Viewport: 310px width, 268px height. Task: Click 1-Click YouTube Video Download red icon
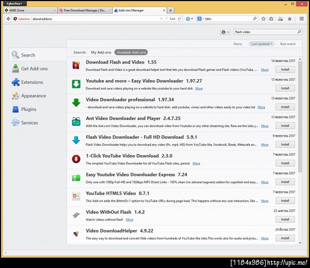click(76, 159)
